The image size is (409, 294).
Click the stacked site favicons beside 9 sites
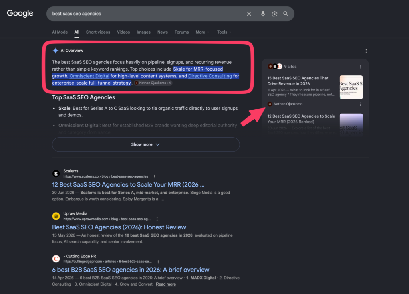coord(275,67)
